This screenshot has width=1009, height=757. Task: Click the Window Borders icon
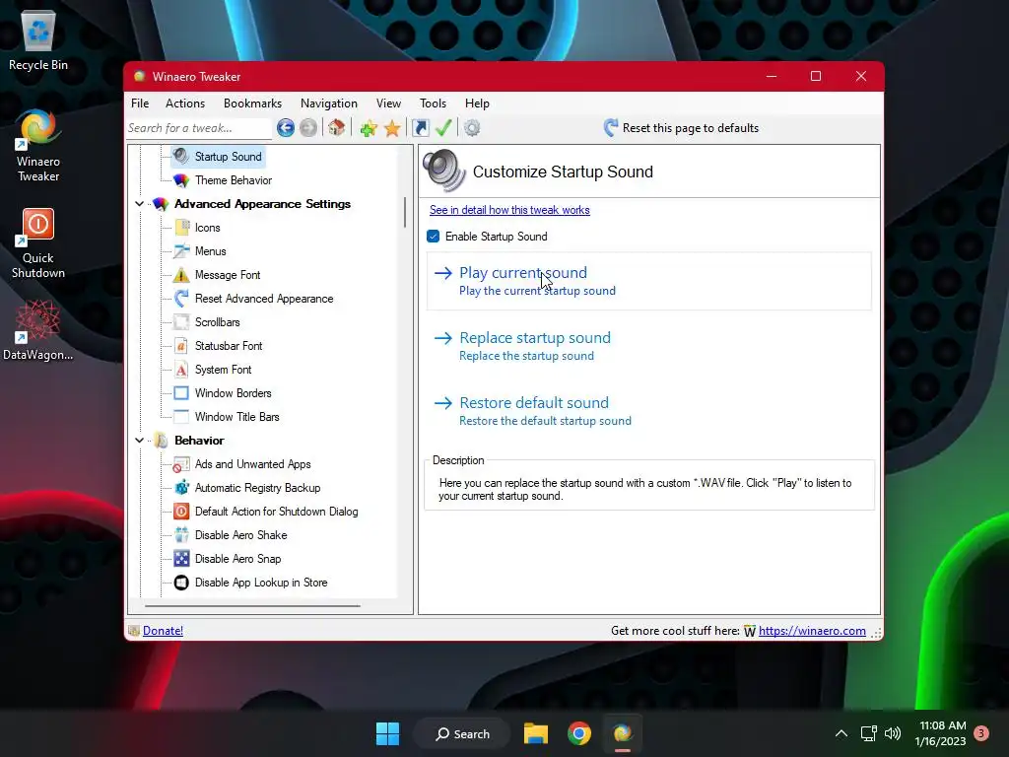pyautogui.click(x=181, y=392)
